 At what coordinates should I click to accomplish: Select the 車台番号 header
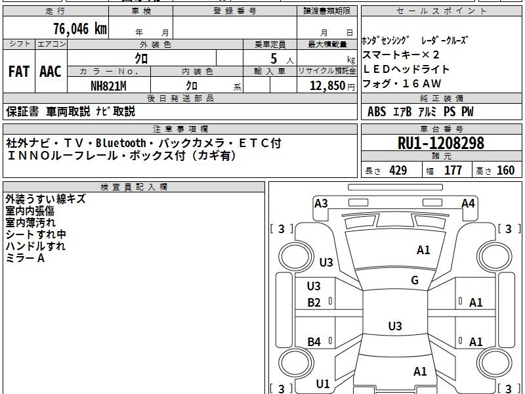441,129
